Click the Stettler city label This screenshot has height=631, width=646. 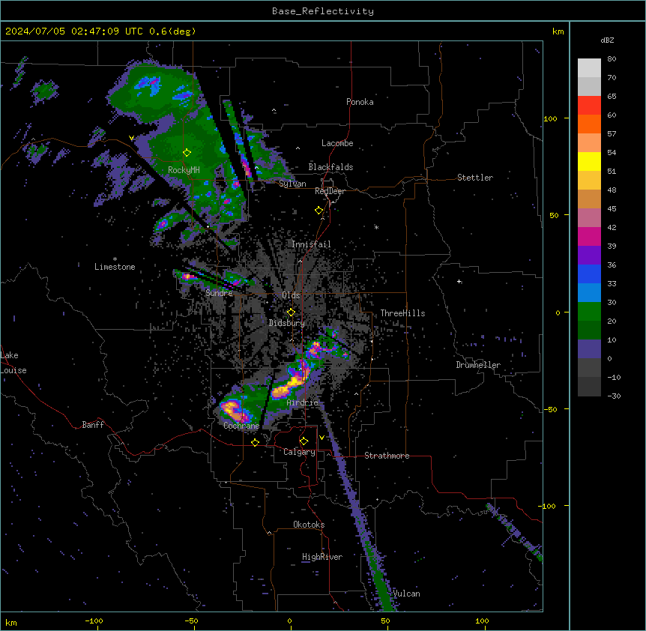point(475,178)
